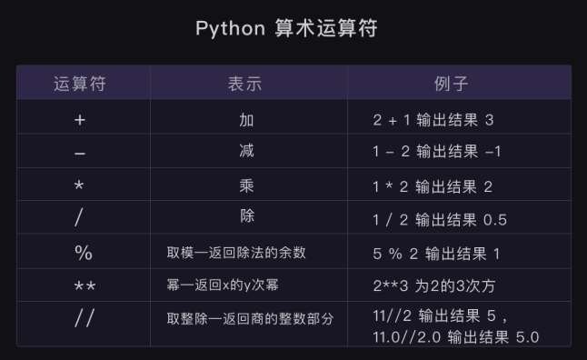Click the '1 – 2 输出结果 –1' example
The height and width of the screenshot is (360, 587).
[436, 151]
